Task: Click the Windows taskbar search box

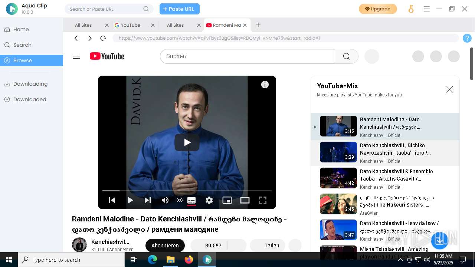Action: coord(71,260)
